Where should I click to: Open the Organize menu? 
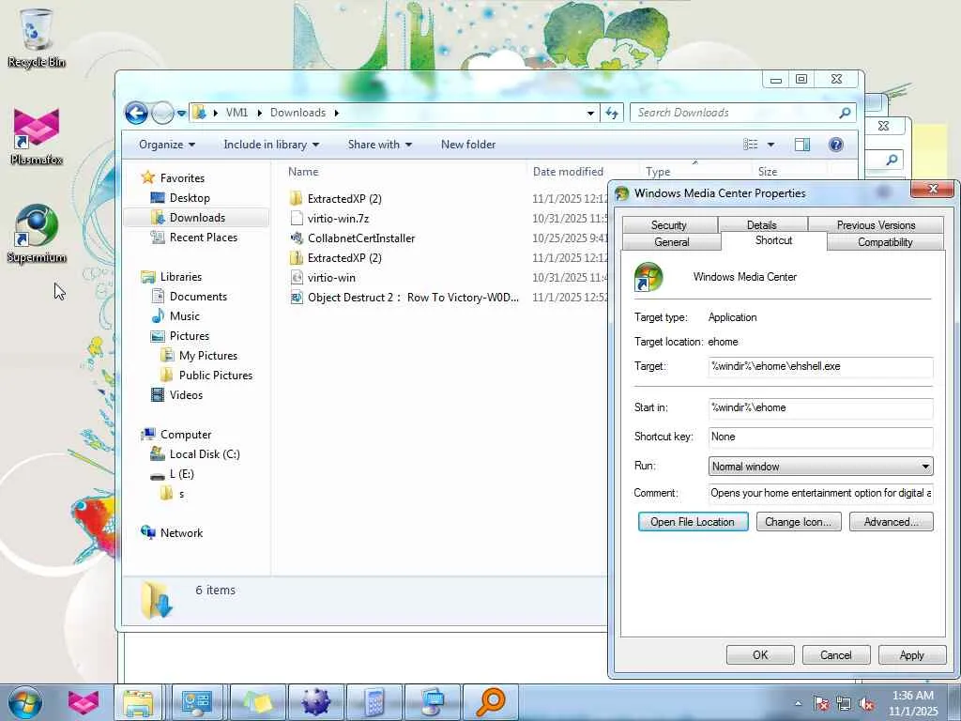click(x=167, y=145)
